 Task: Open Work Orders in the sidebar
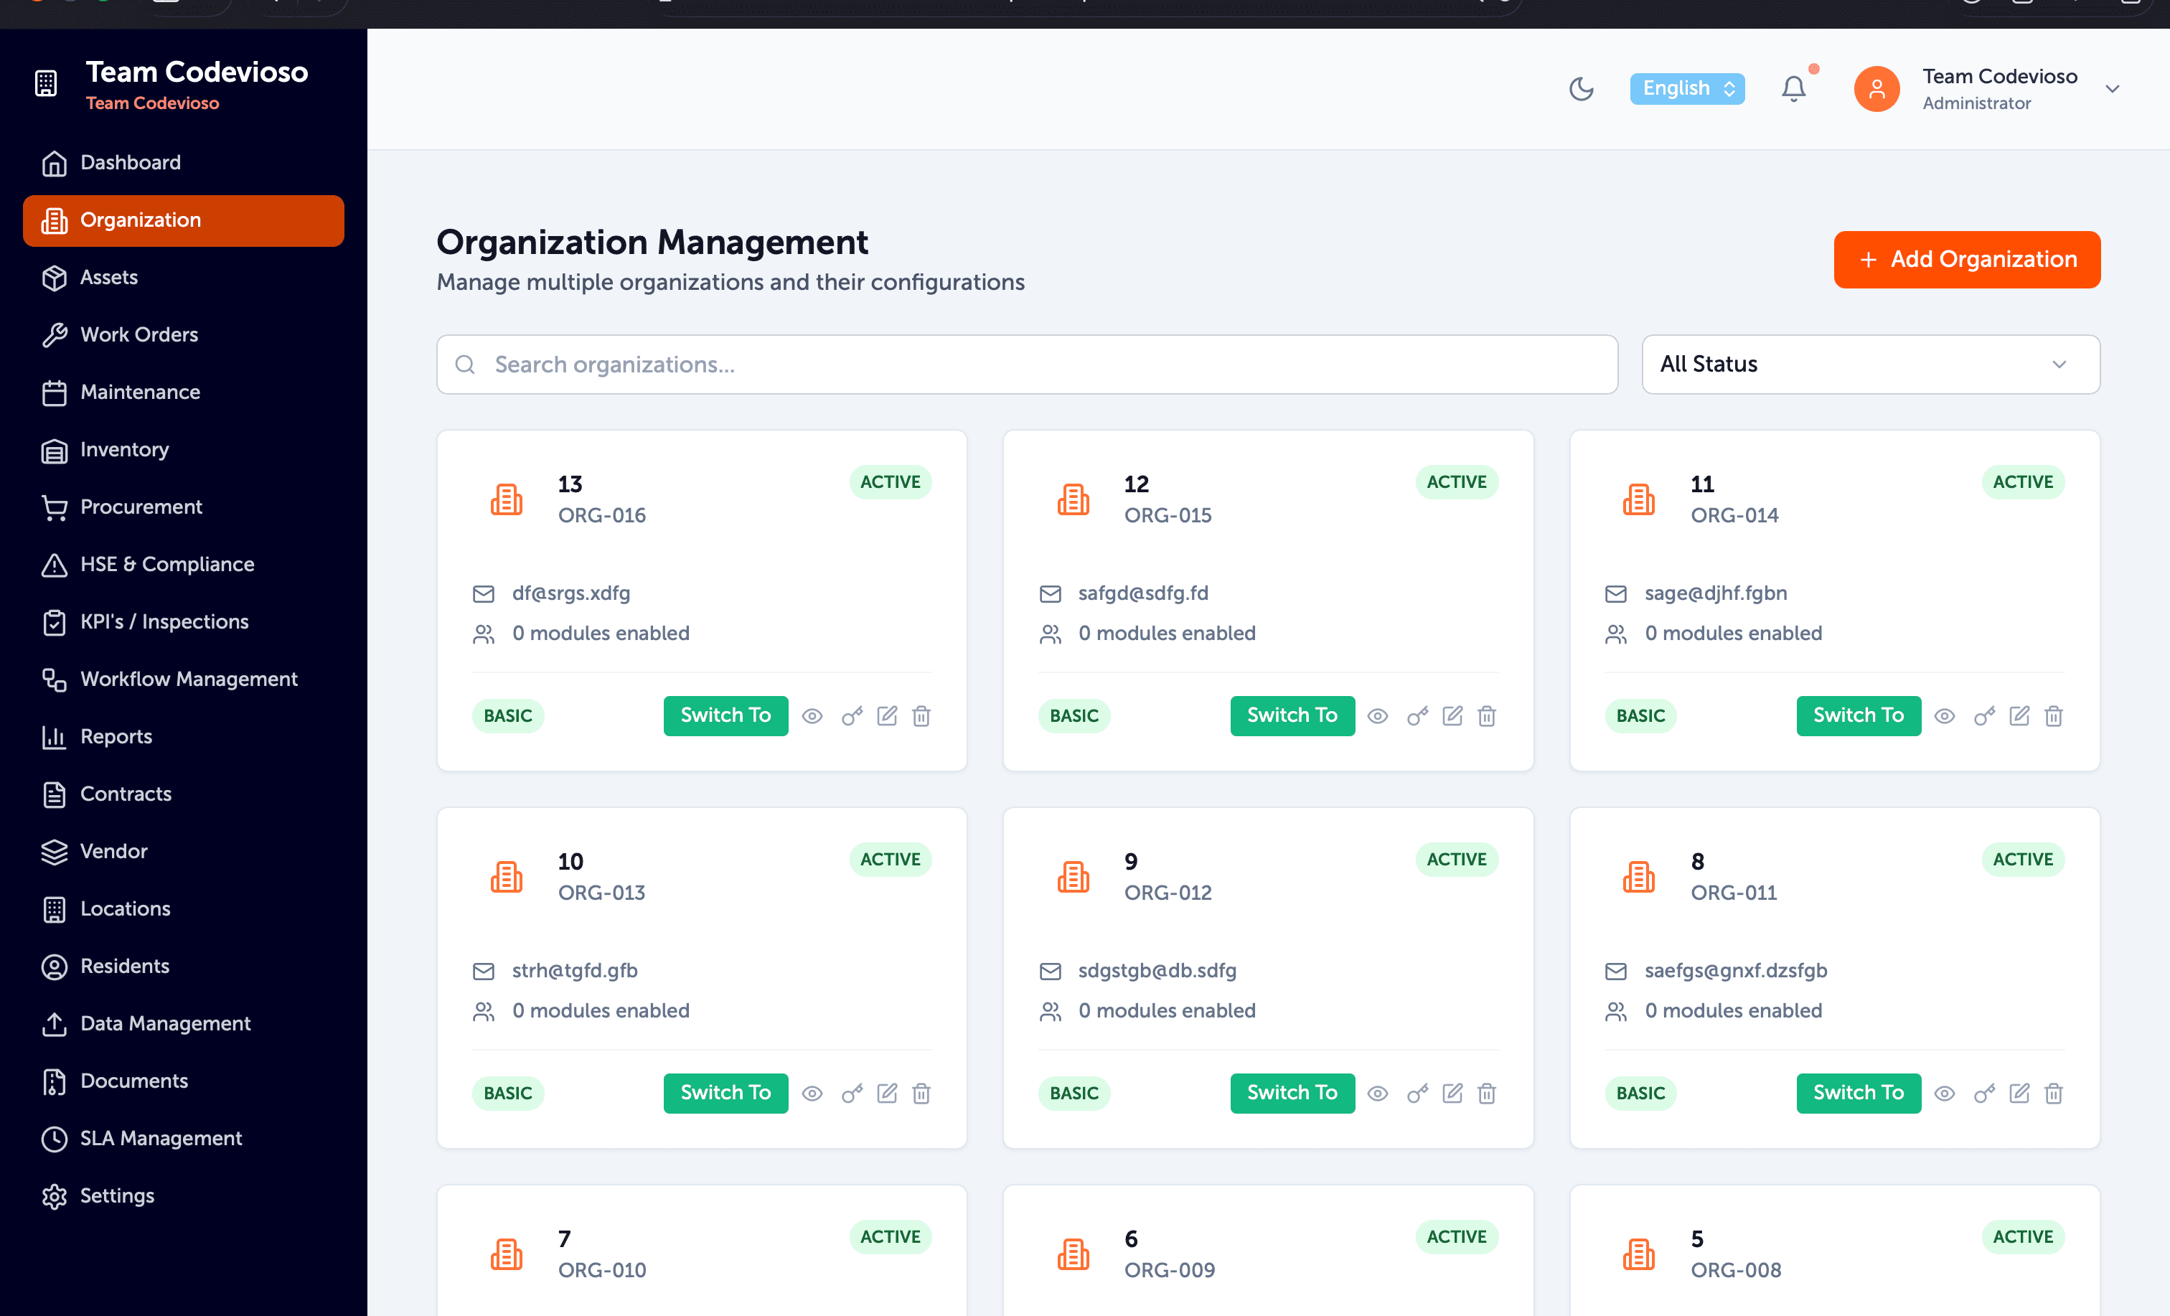[x=183, y=334]
